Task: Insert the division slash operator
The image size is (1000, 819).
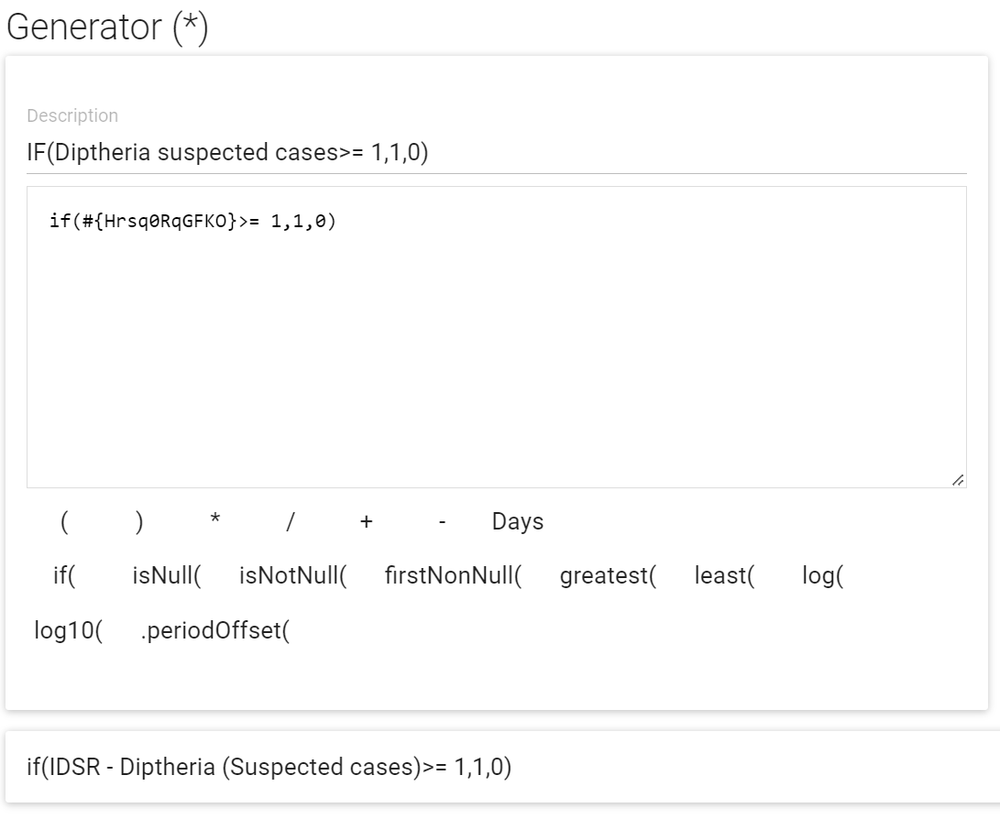Action: (x=291, y=522)
